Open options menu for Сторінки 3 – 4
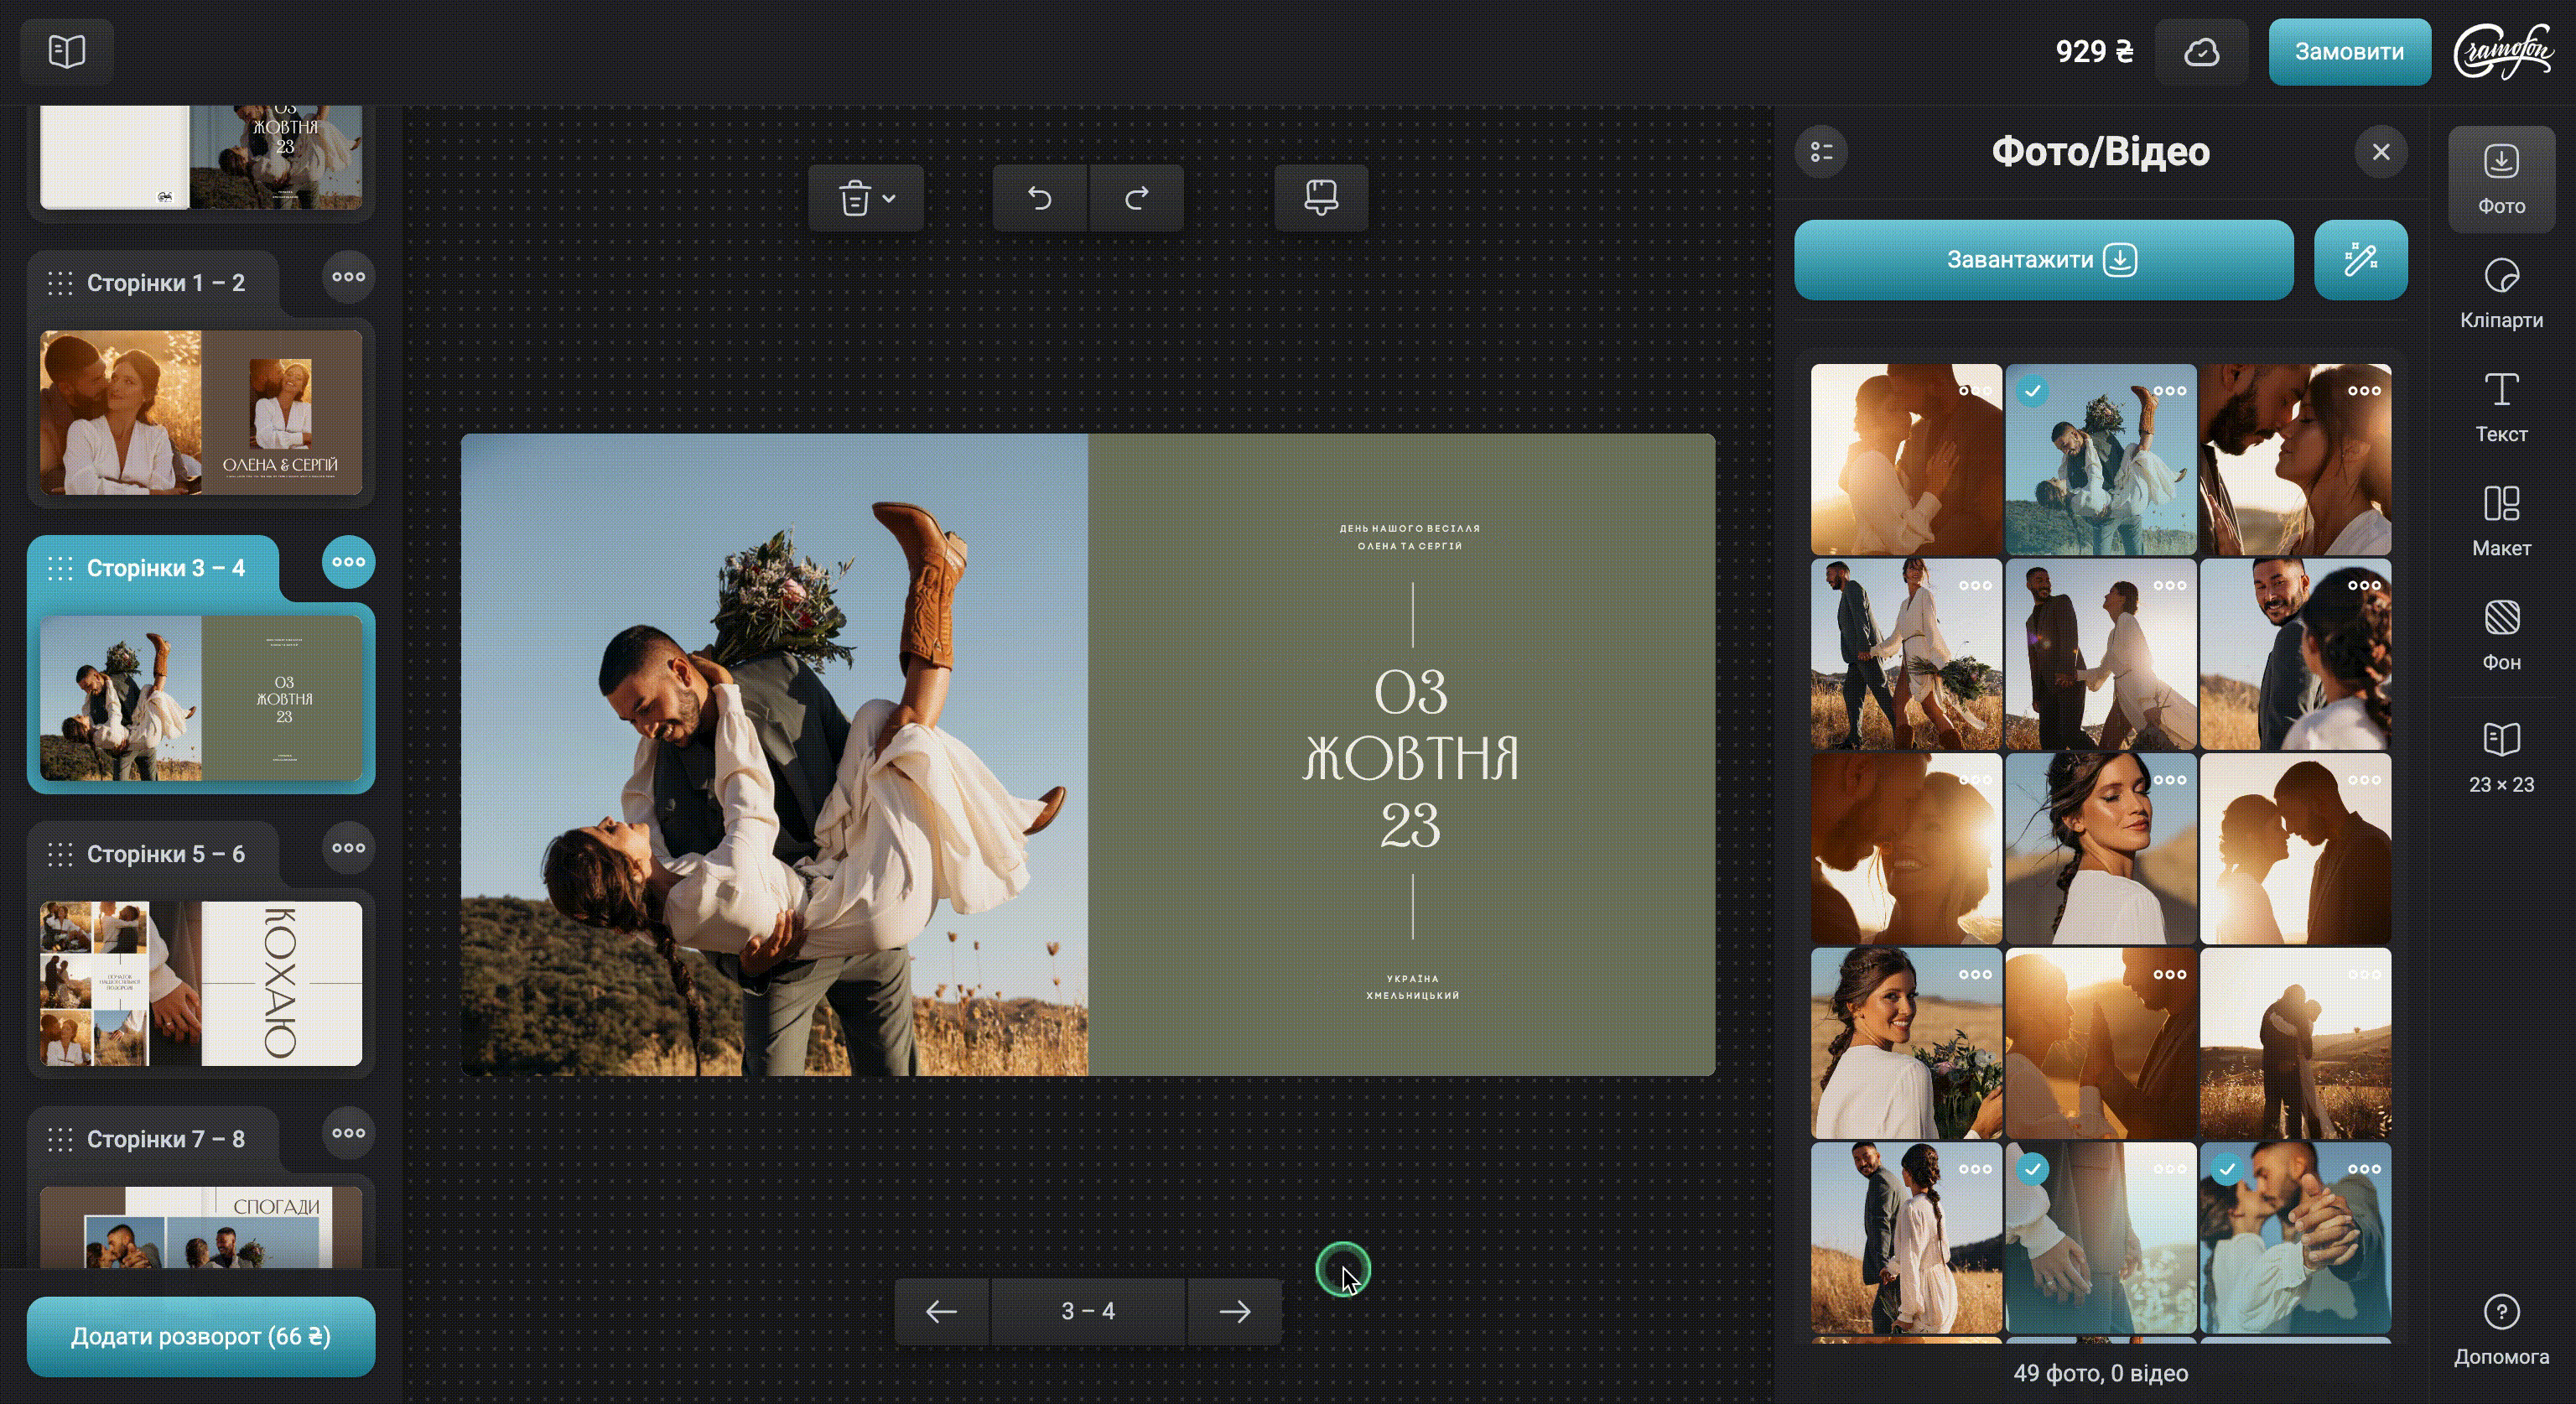 pos(348,562)
